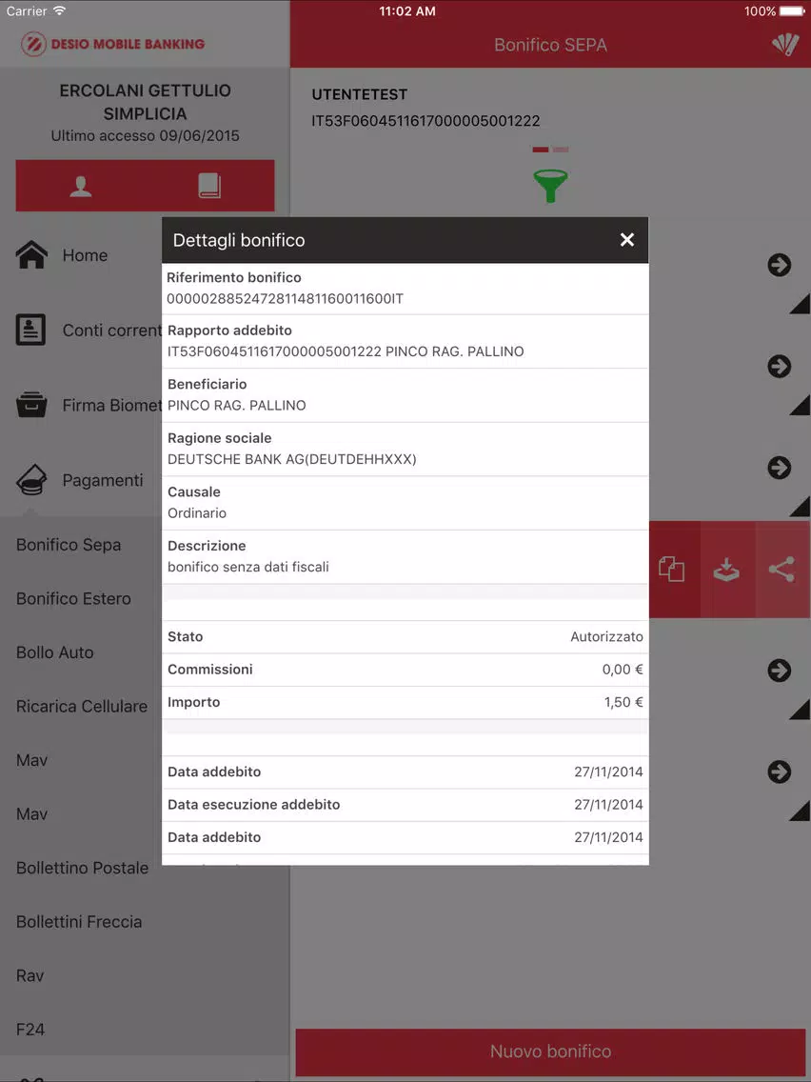Select F24 in the submenu
The height and width of the screenshot is (1082, 811).
click(30, 1029)
